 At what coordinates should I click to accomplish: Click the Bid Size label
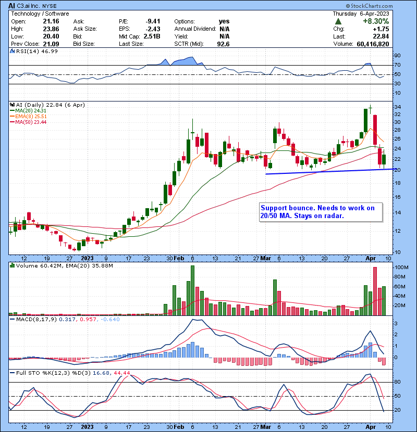[84, 44]
